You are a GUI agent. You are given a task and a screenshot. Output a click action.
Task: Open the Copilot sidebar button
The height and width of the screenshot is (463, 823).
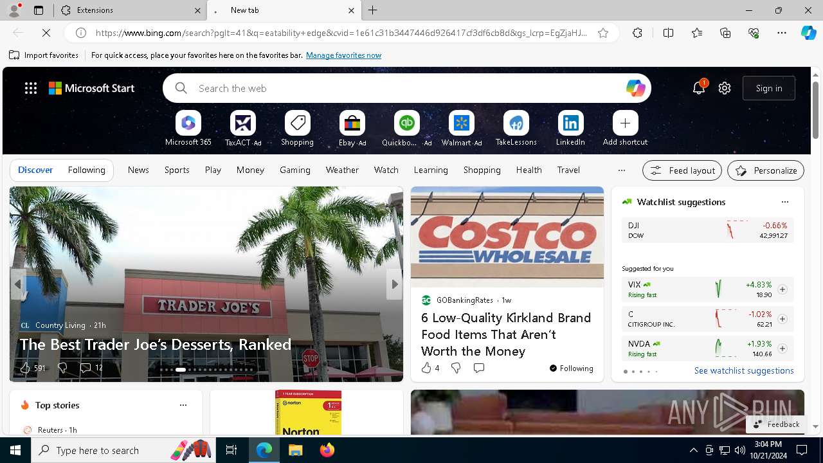[x=808, y=33]
